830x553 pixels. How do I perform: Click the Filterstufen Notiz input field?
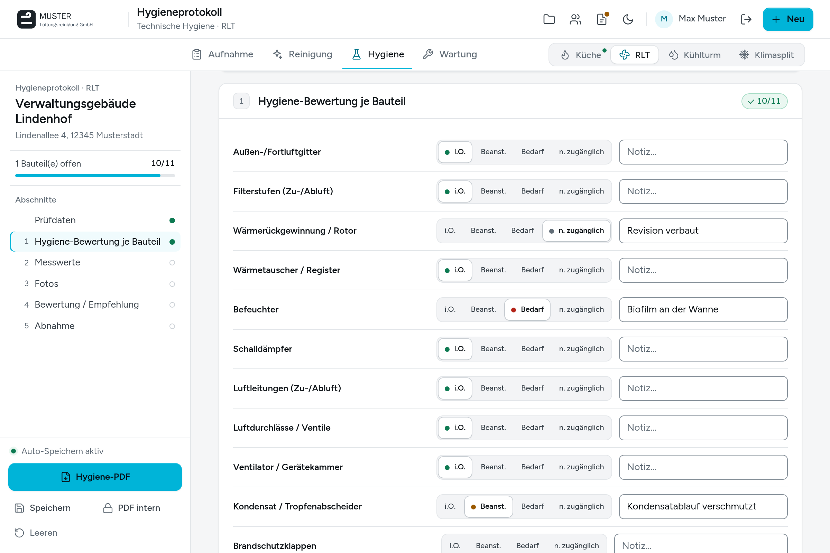click(703, 191)
